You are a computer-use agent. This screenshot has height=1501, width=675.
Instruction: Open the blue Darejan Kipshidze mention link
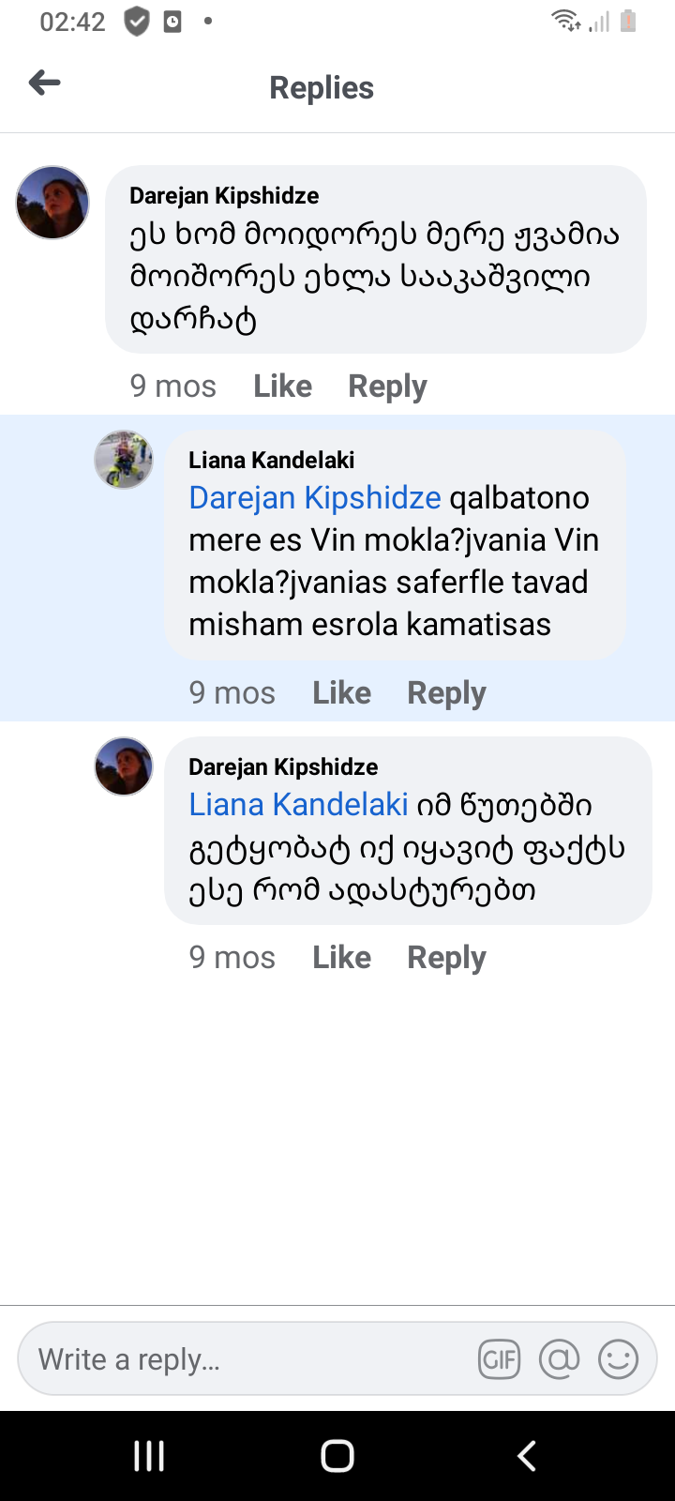point(315,497)
